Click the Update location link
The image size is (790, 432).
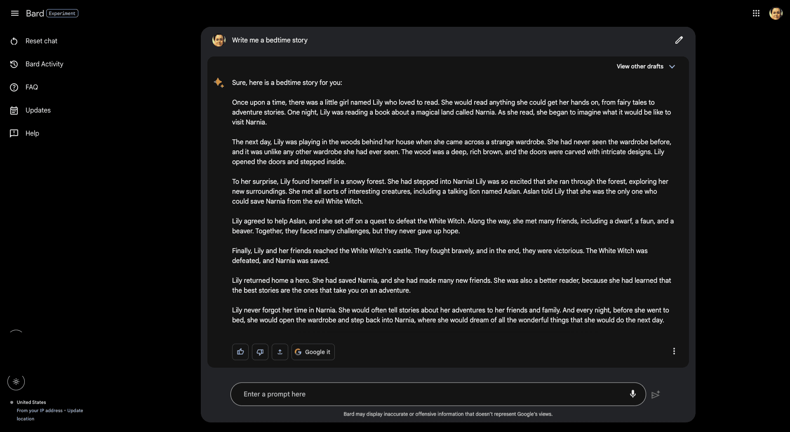click(75, 411)
